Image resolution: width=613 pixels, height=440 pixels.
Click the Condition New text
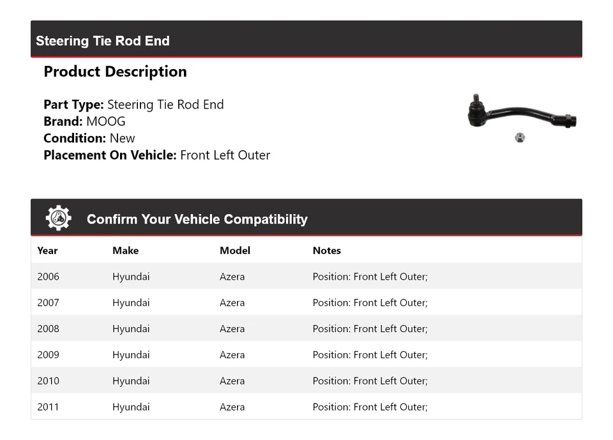122,138
